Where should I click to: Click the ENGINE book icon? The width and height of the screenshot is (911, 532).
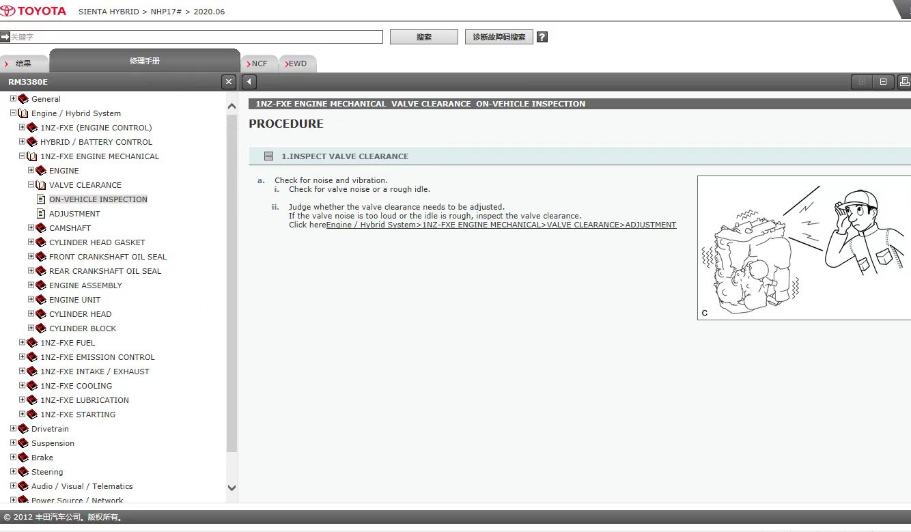tap(41, 171)
